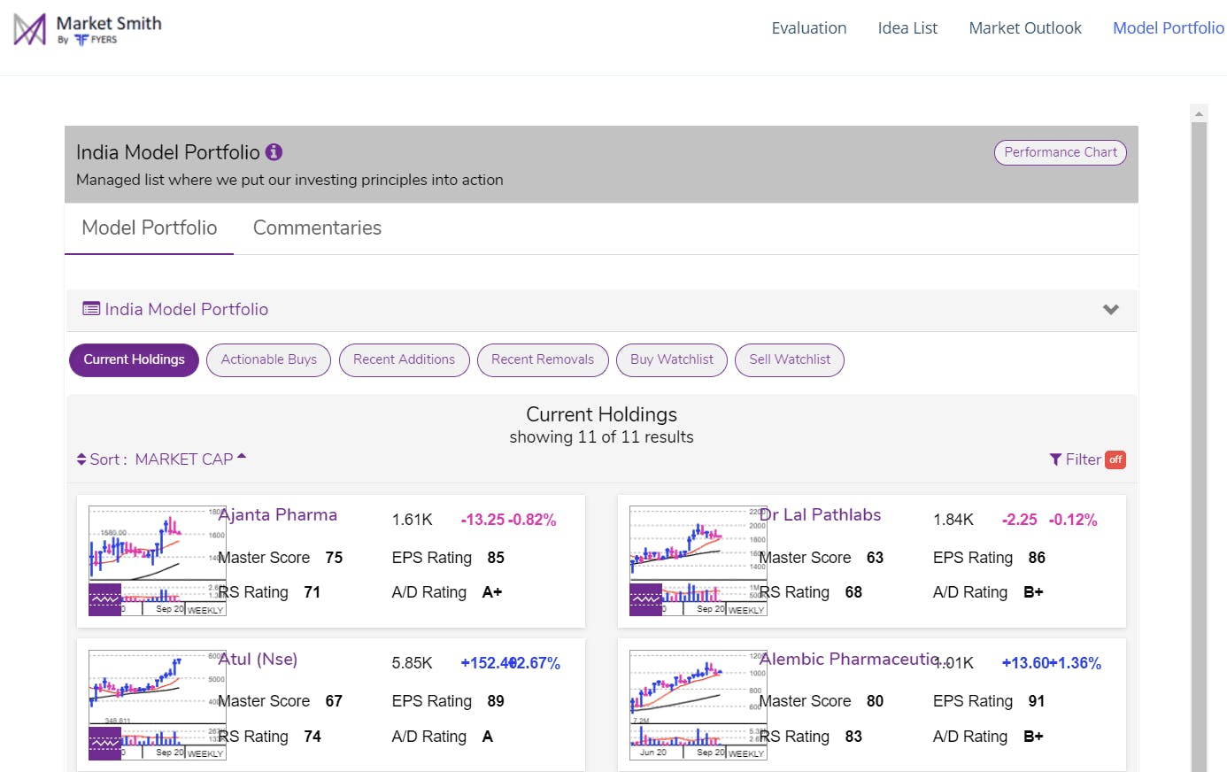
Task: Click the Atul (Nse) weekly chart thumbnail
Action: pyautogui.click(x=158, y=706)
